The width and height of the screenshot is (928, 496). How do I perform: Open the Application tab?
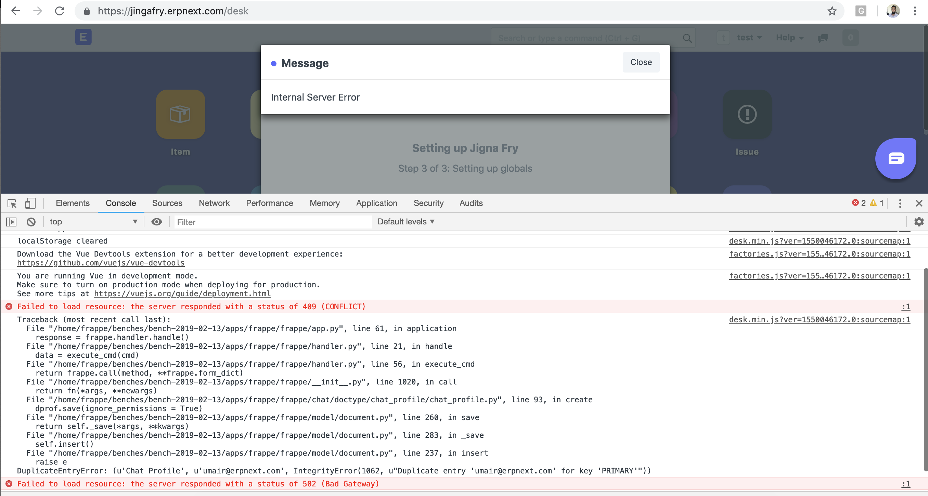coord(376,203)
